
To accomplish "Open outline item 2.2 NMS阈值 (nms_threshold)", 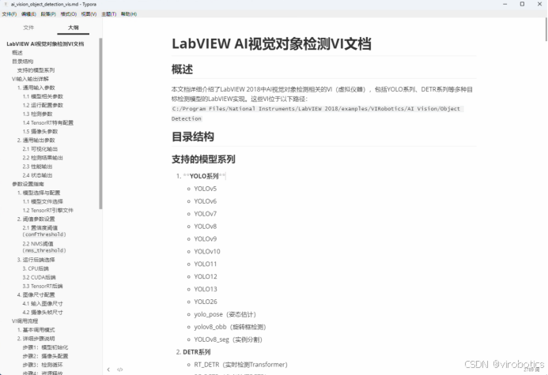I will click(44, 247).
